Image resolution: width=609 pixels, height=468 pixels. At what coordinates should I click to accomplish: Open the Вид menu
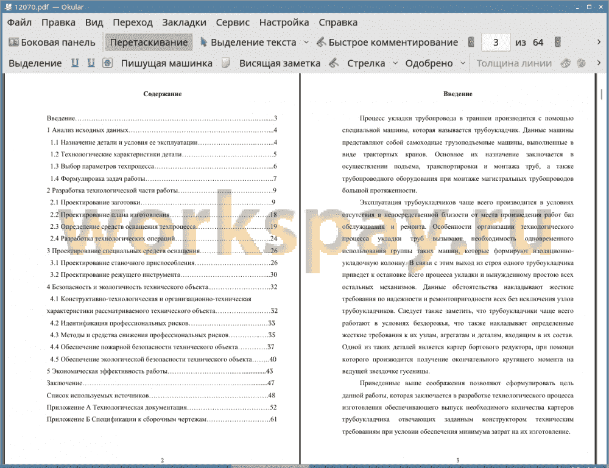(94, 23)
